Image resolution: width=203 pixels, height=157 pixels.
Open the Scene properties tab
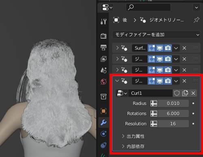click(104, 70)
